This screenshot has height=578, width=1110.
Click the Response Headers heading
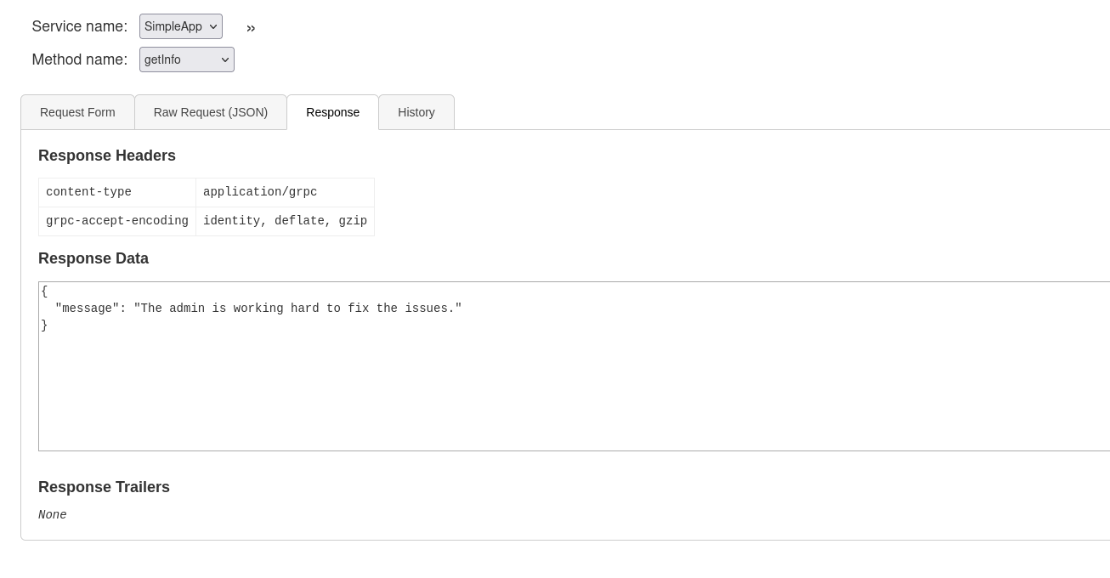107,156
